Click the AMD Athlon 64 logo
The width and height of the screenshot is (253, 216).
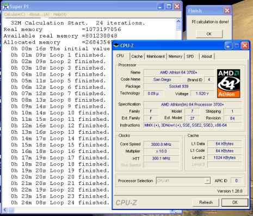tap(229, 83)
